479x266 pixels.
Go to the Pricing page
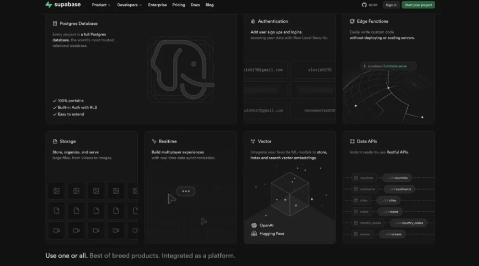point(179,5)
